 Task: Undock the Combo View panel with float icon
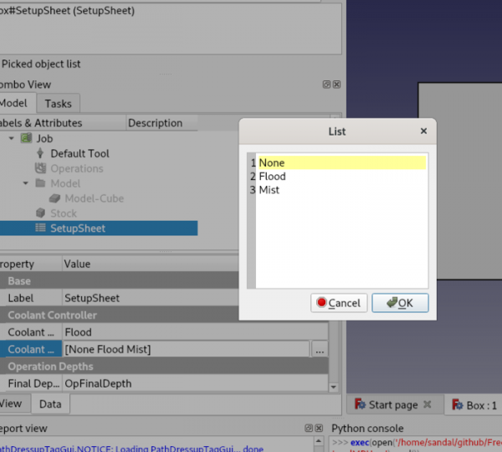[326, 85]
